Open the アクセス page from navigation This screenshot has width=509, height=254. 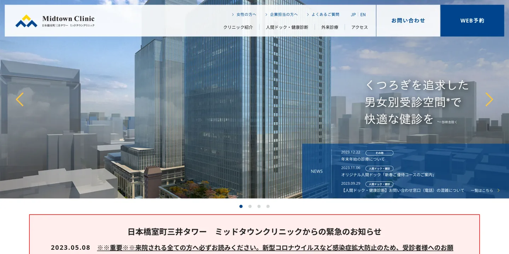pos(359,27)
